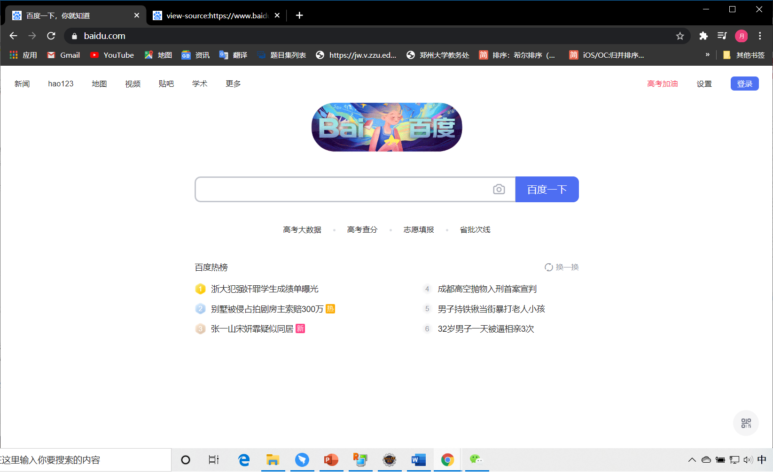Select 新闻 in the top navigation
This screenshot has height=473, width=773.
click(22, 84)
